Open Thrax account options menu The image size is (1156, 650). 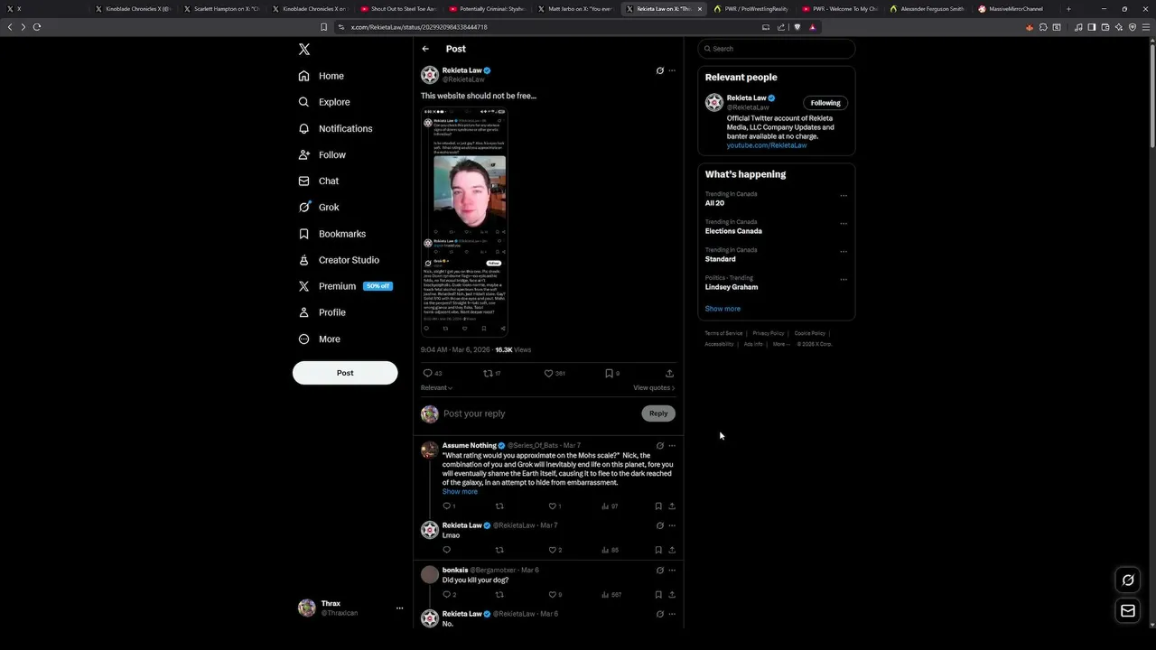399,608
